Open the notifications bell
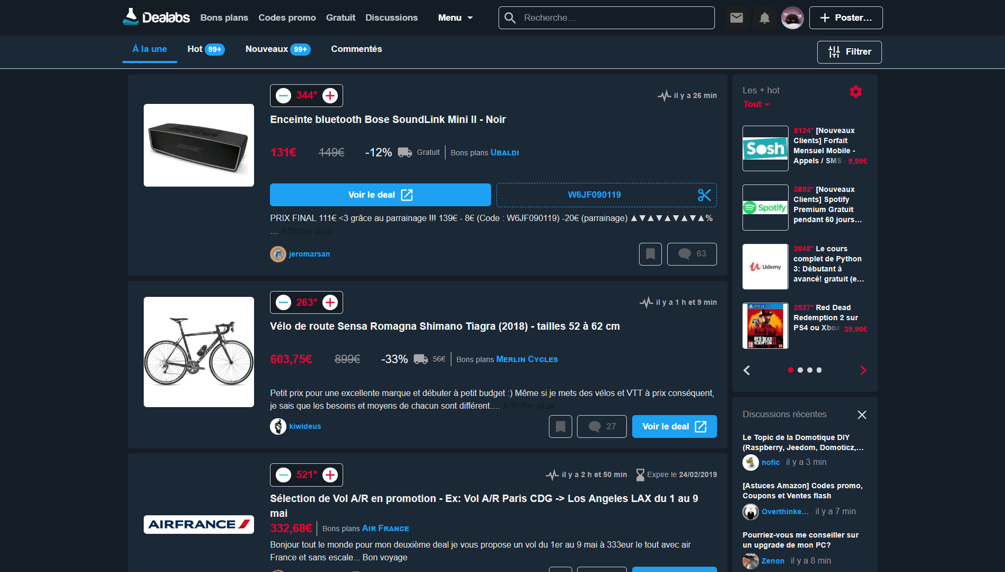 [x=764, y=18]
